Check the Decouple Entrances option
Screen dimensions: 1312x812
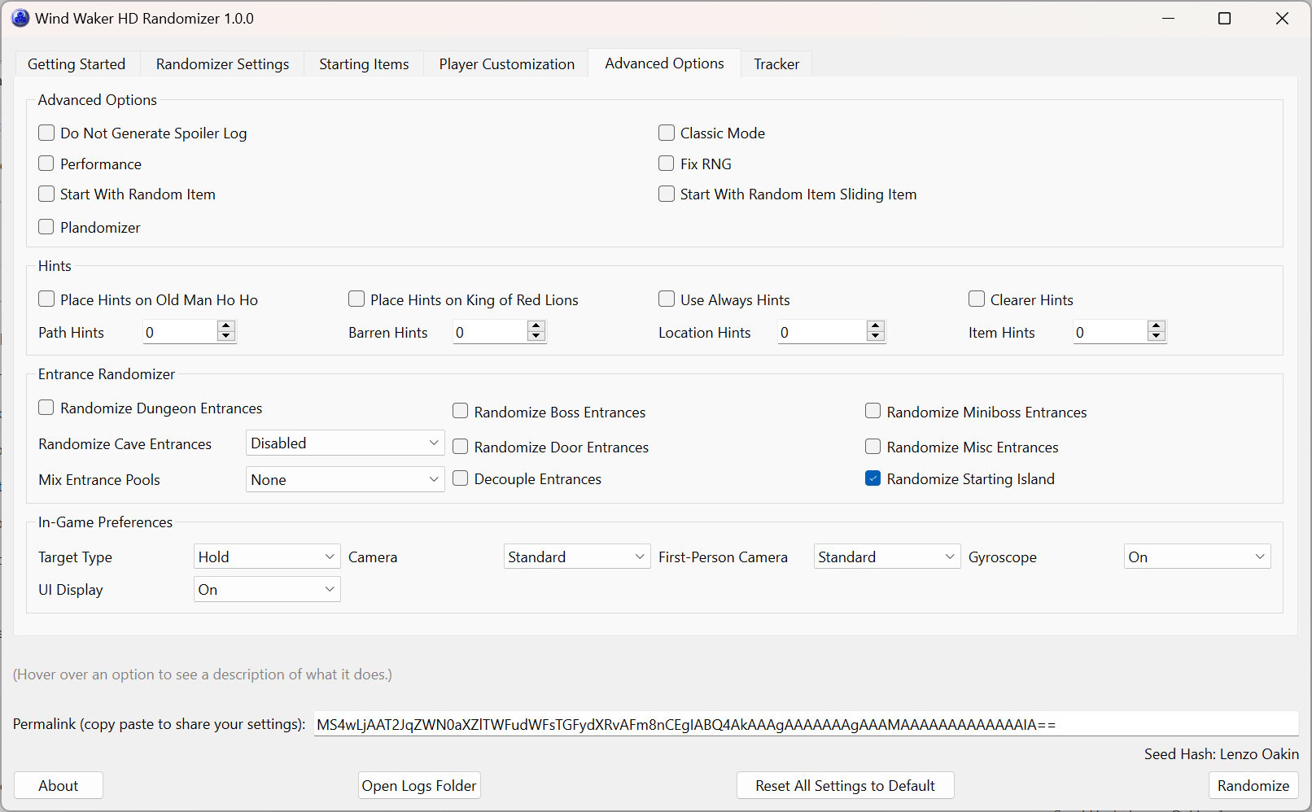pyautogui.click(x=461, y=478)
